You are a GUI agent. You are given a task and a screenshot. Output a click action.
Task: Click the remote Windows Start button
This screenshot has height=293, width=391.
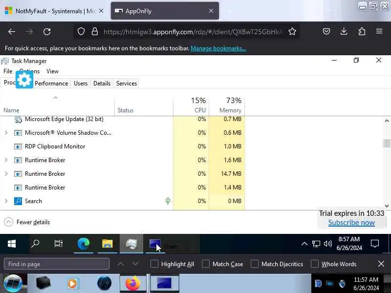(x=12, y=244)
